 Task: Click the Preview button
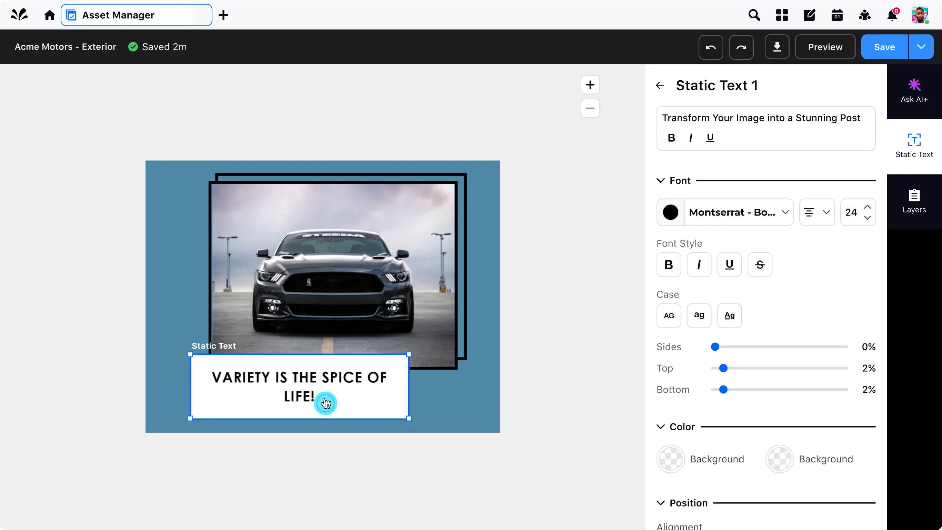coord(825,47)
